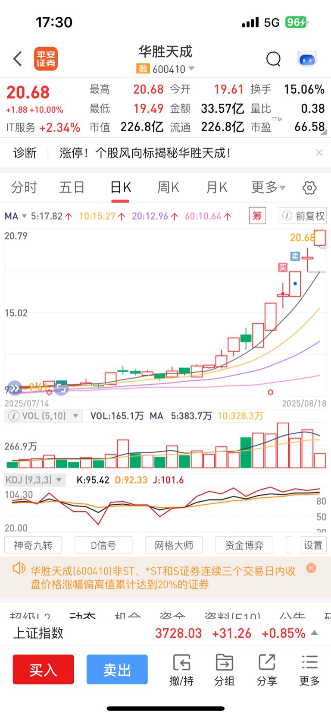Tap the tallest red volume bar

(283, 446)
